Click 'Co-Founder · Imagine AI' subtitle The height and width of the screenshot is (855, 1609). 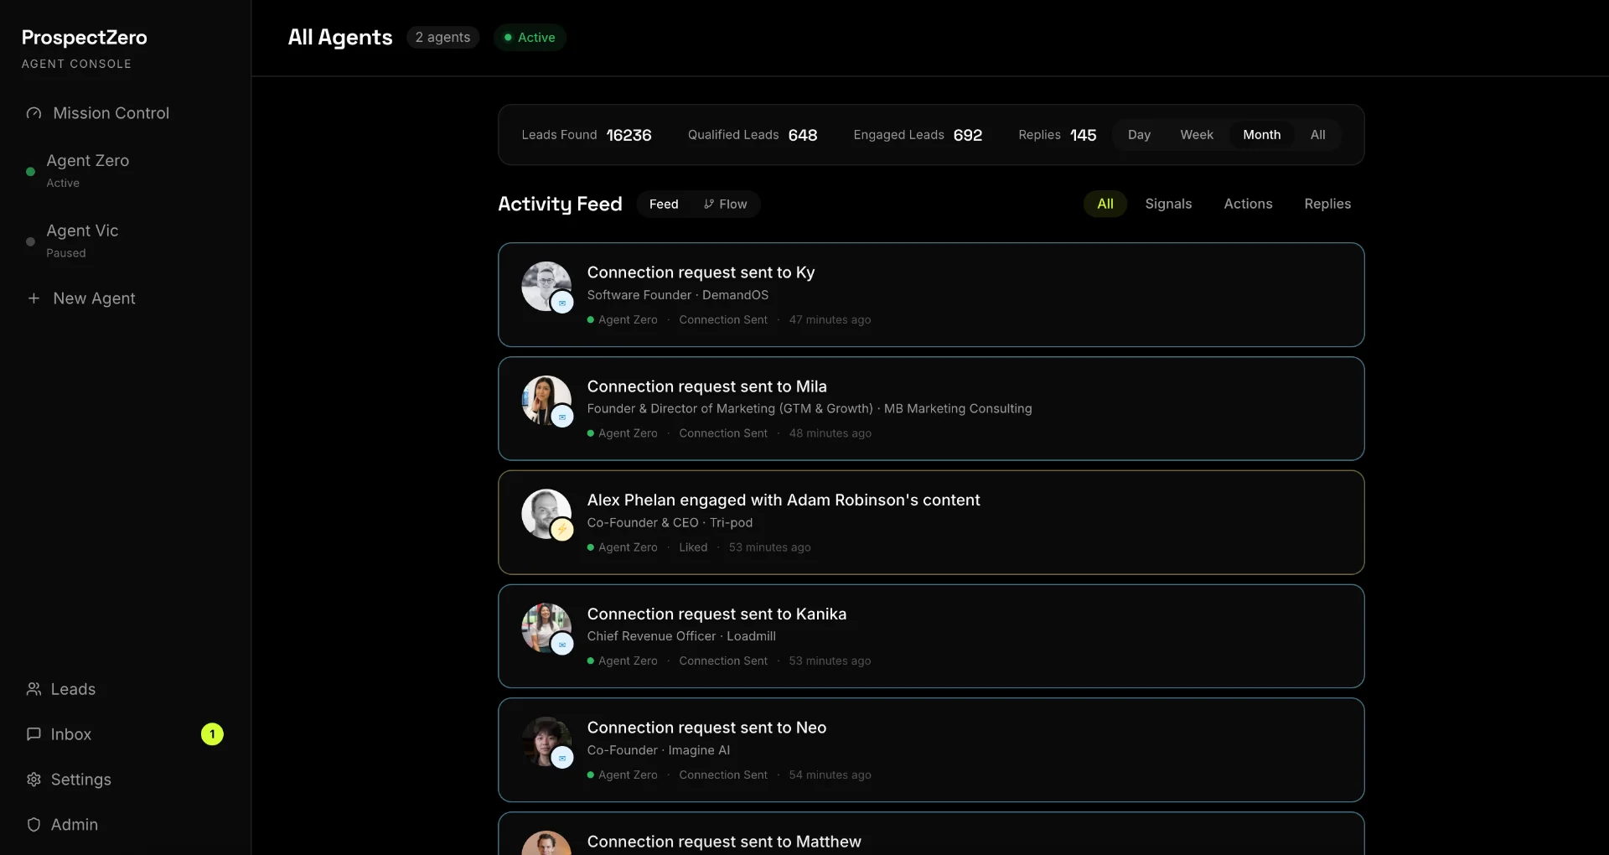click(x=658, y=750)
